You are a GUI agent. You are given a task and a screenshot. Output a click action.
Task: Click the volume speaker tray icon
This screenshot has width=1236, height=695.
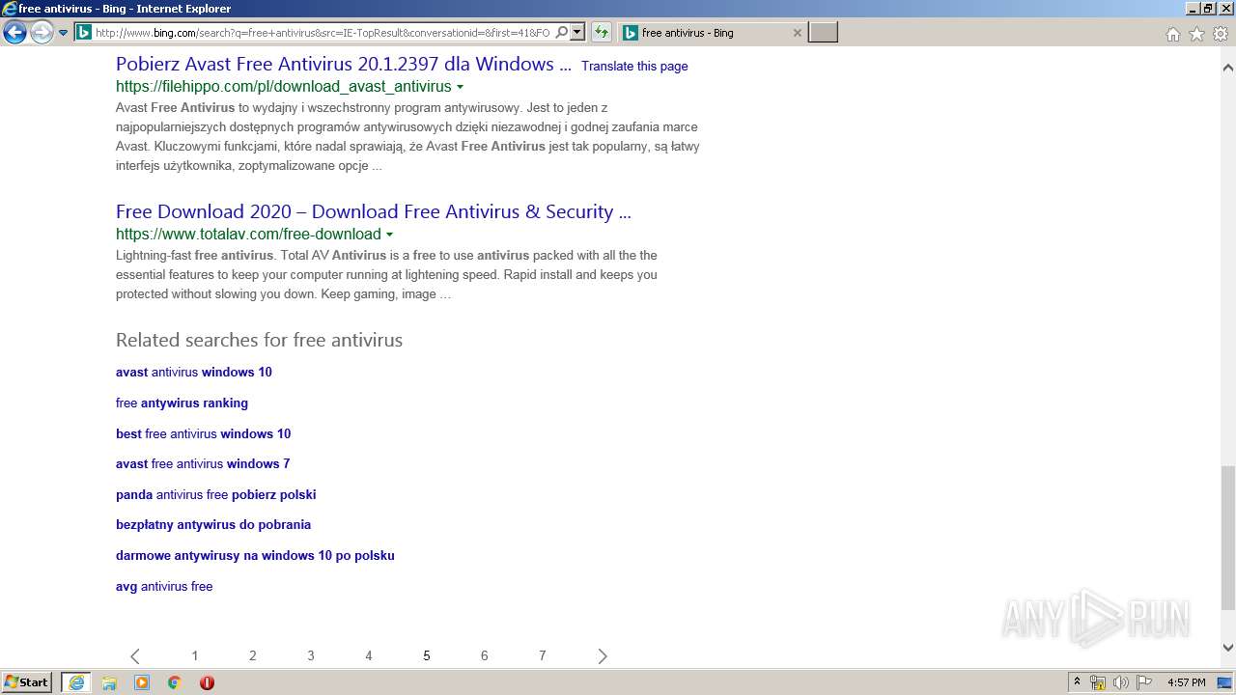(1121, 683)
